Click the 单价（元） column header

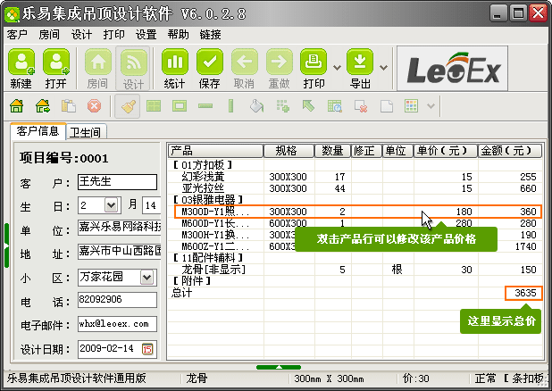[x=445, y=151]
